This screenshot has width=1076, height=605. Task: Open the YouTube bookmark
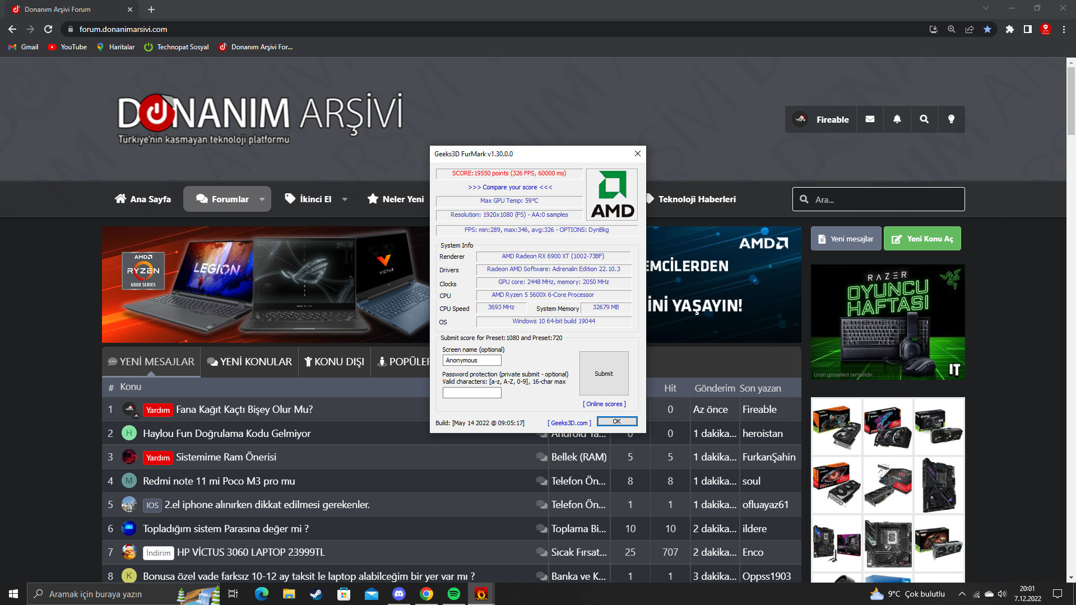click(x=67, y=47)
